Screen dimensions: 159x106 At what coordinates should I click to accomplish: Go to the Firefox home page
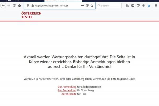(20, 5)
